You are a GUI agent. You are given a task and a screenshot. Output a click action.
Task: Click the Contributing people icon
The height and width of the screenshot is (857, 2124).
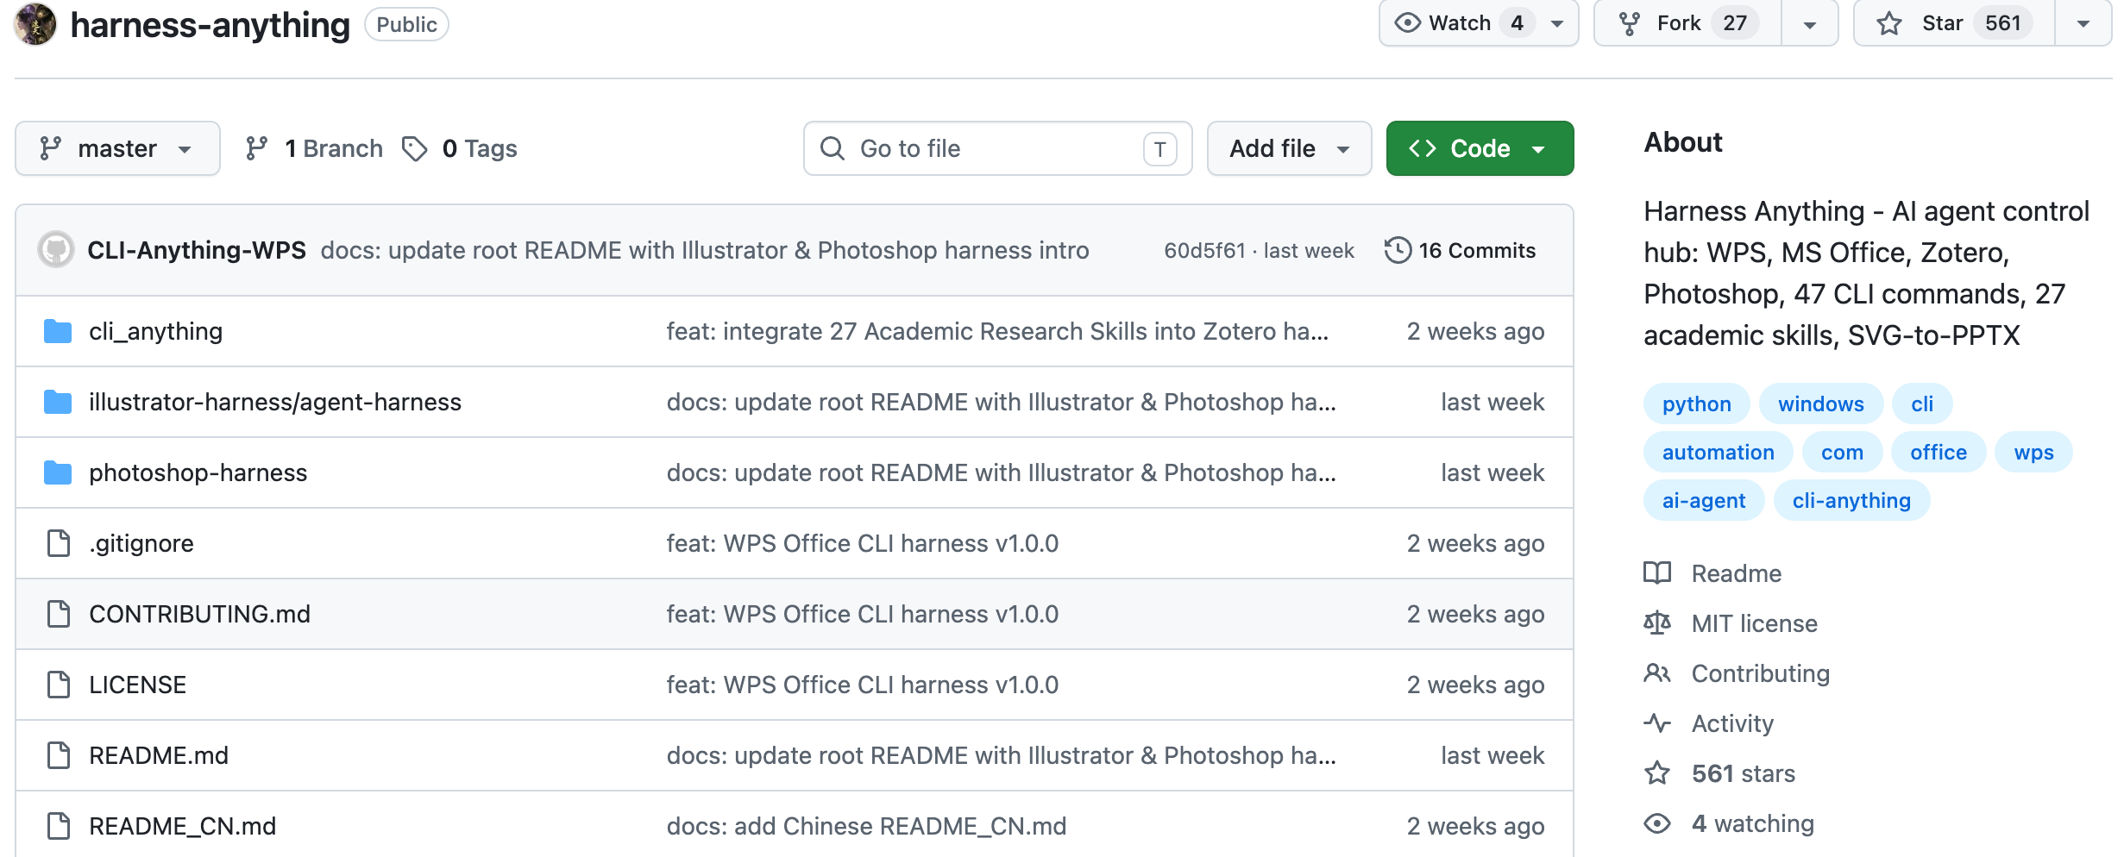(x=1657, y=673)
